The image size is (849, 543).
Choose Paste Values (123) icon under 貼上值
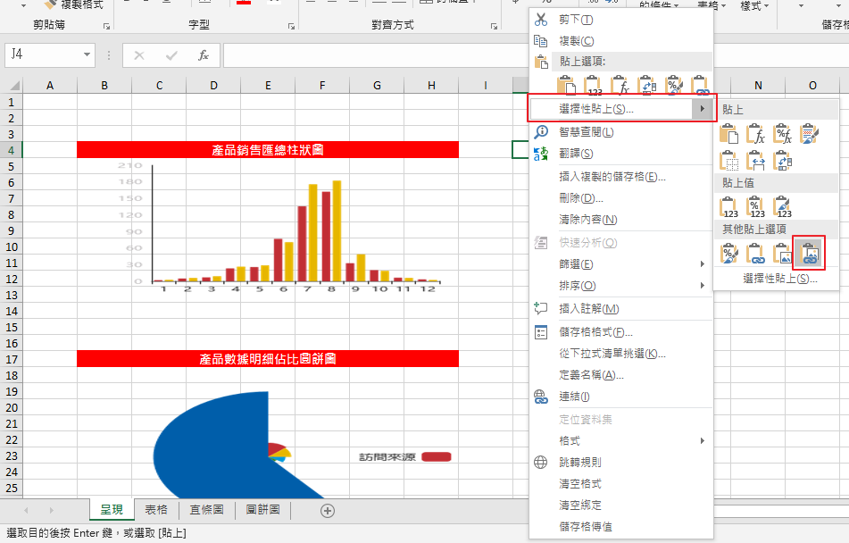click(730, 208)
